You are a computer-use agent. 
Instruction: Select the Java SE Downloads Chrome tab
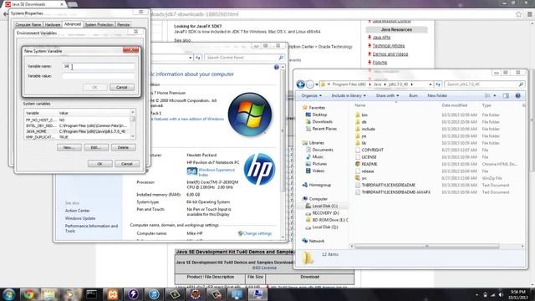[x=34, y=4]
